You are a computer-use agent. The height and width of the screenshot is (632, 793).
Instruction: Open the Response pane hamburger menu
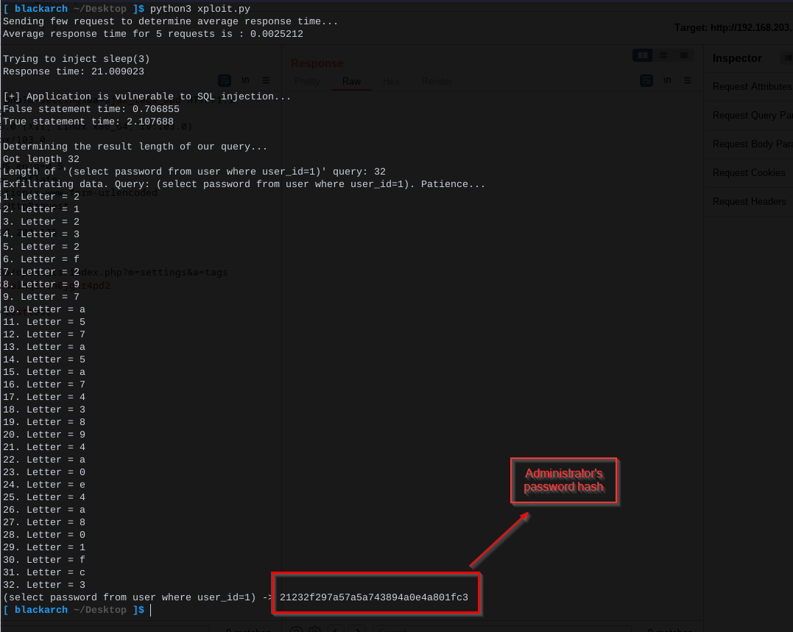pyautogui.click(x=687, y=80)
